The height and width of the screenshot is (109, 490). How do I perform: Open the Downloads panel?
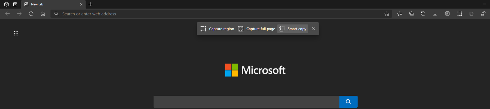point(435,14)
